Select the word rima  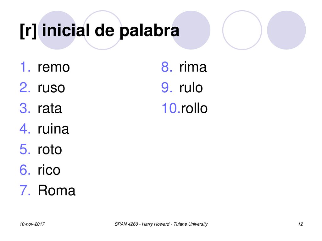coord(193,67)
